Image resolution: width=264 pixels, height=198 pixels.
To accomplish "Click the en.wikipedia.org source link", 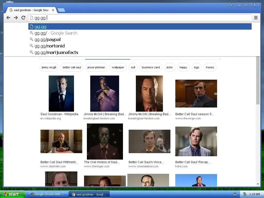I will point(51,118).
